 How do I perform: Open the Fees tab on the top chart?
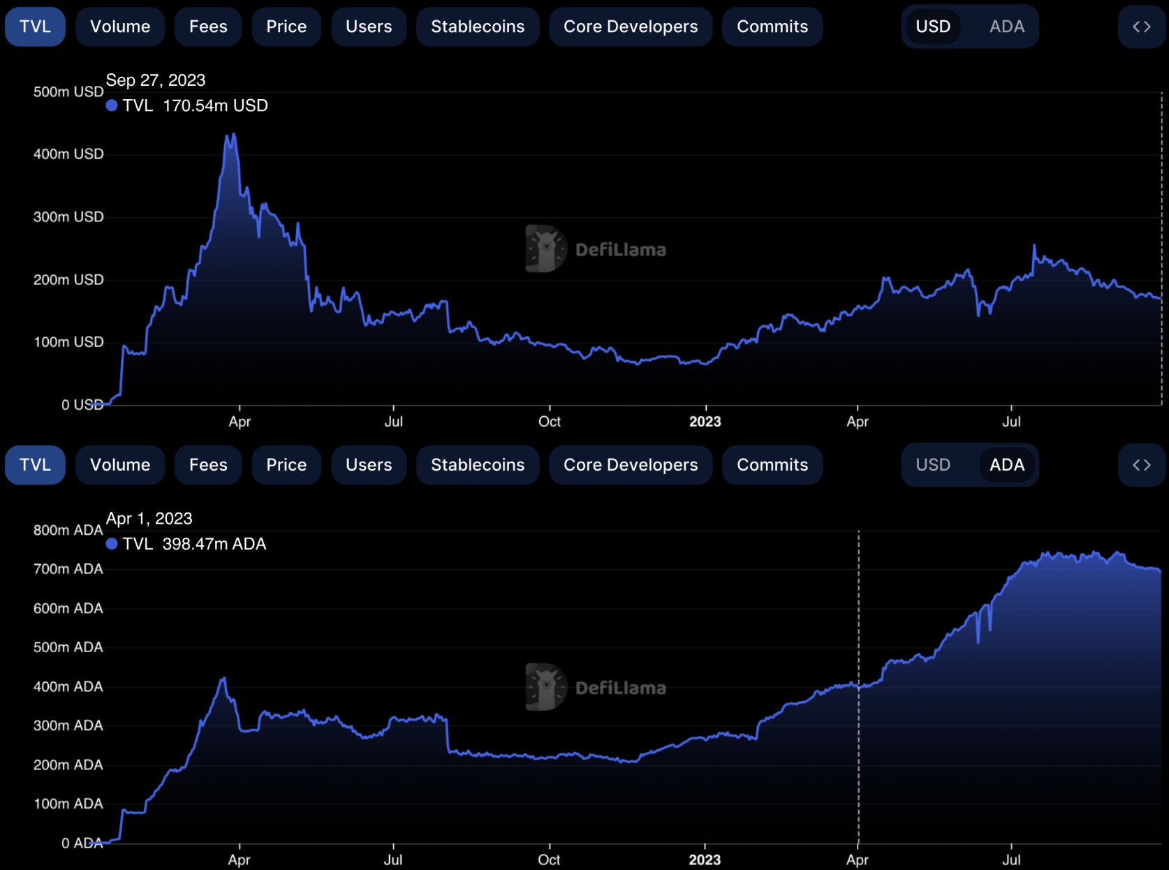207,27
